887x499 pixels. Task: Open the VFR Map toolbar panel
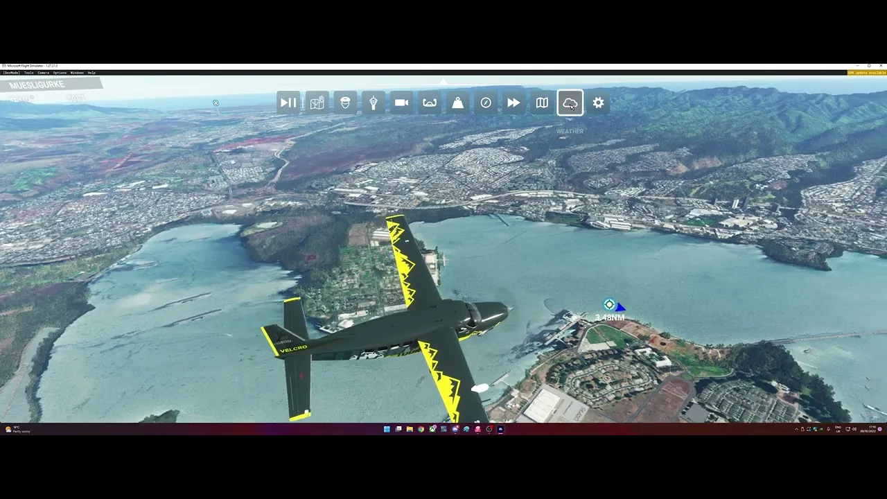(x=317, y=103)
